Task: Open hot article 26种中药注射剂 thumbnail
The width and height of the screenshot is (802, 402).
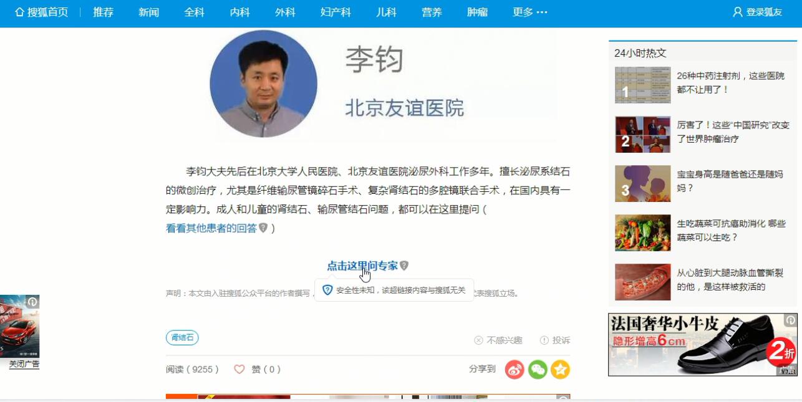Action: click(642, 85)
